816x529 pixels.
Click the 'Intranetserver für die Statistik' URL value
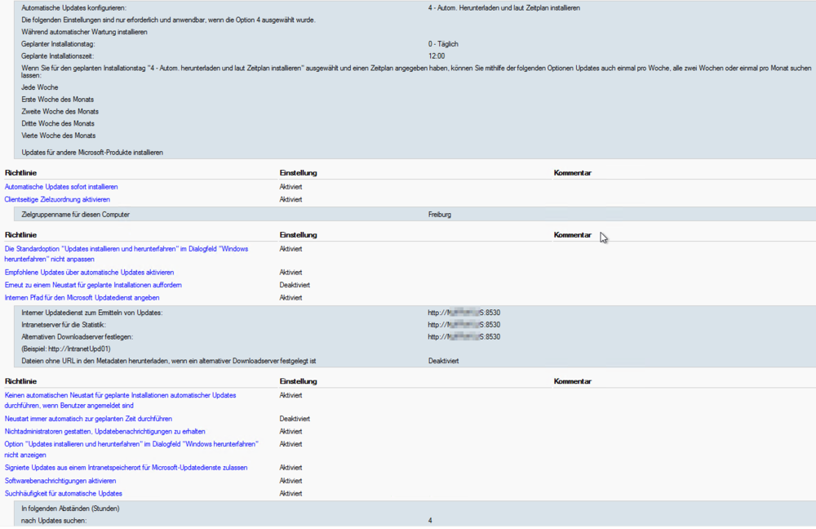(463, 325)
